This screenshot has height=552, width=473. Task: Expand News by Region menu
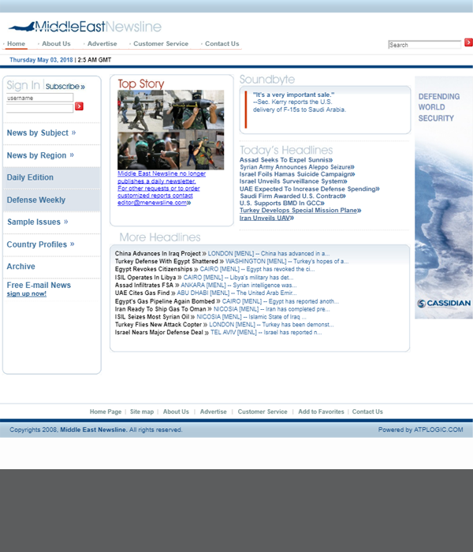pos(40,155)
